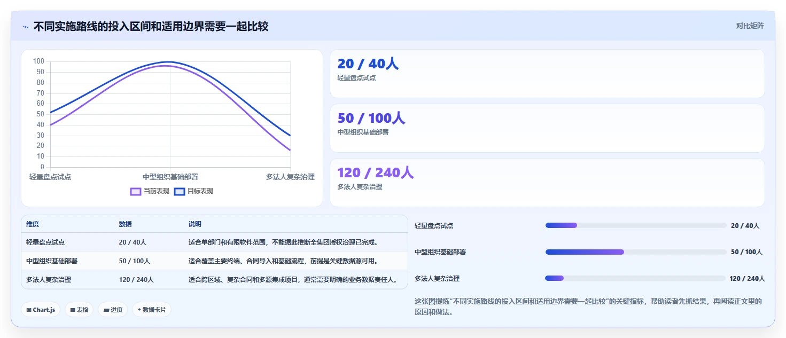
Task: Click the 说明 table column header
Action: click(x=194, y=224)
